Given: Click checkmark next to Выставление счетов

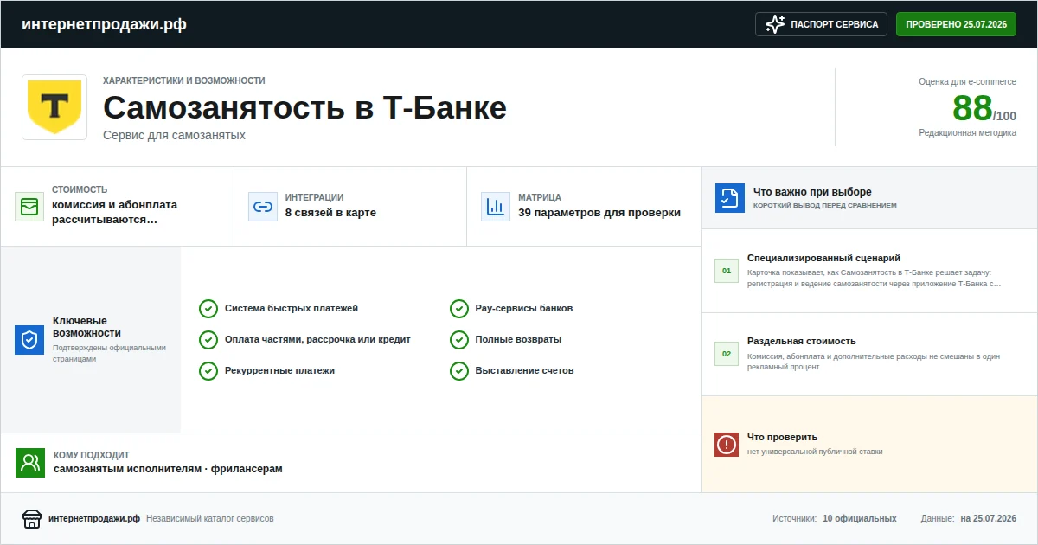Looking at the screenshot, I should 459,371.
